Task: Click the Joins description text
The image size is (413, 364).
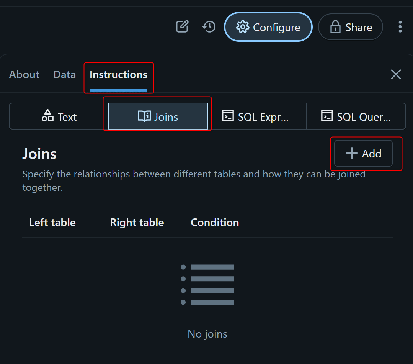Action: point(194,181)
